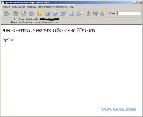Open the yellow address book icon
Viewport: 143px width, 117px height.
pos(40,13)
